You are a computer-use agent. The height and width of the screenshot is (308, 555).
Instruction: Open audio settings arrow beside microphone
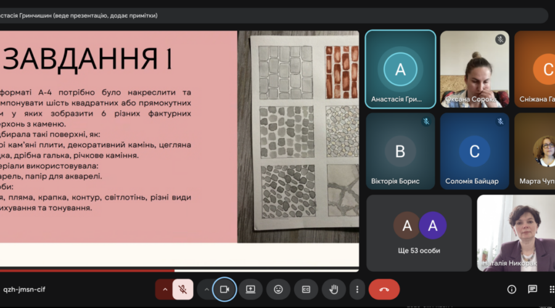pyautogui.click(x=165, y=290)
